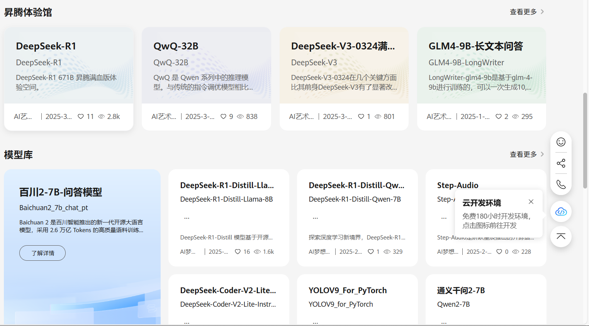Open the cloud development environment icon
589x326 pixels.
click(x=561, y=212)
